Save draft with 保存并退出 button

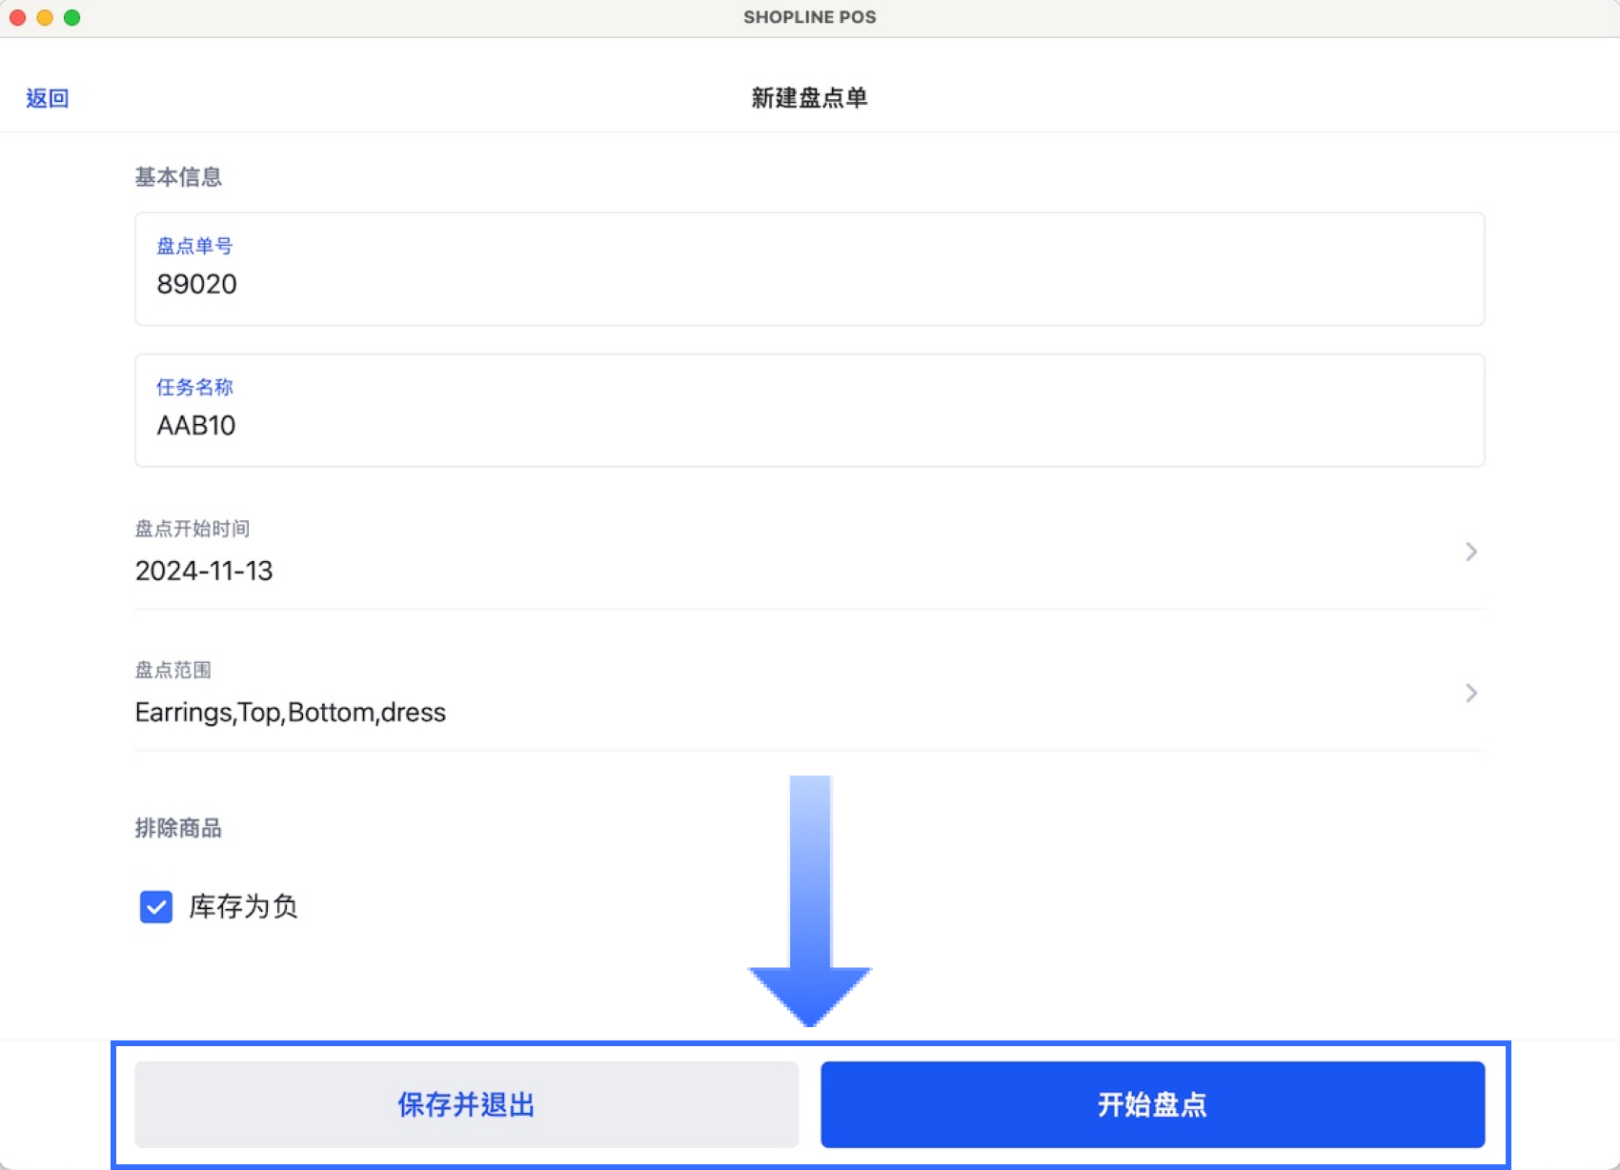tap(466, 1104)
